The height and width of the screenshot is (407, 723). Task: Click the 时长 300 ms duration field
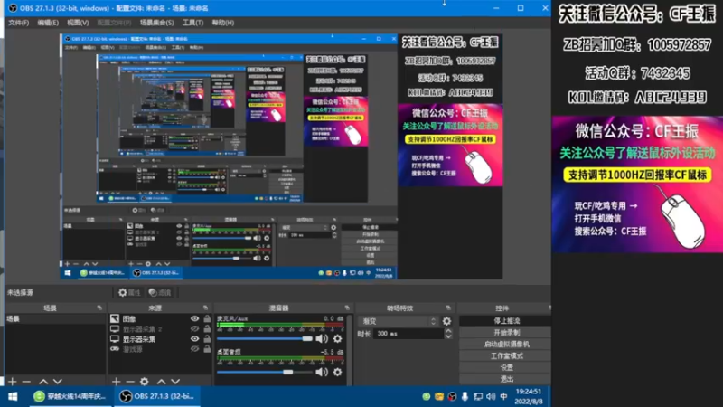tap(408, 333)
